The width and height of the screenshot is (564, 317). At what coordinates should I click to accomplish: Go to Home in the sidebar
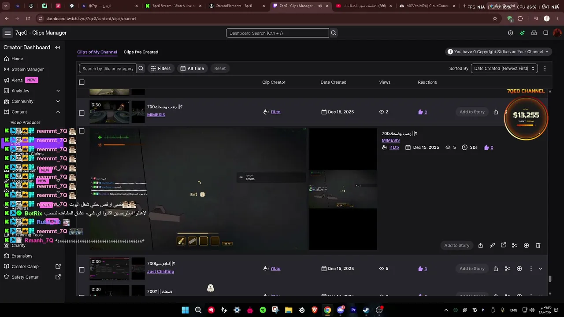pos(17,59)
